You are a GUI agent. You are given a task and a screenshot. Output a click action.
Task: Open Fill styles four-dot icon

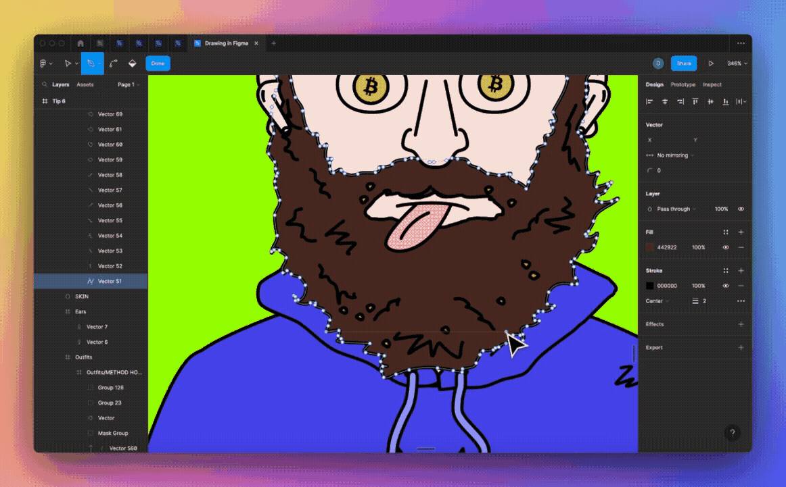tap(725, 232)
